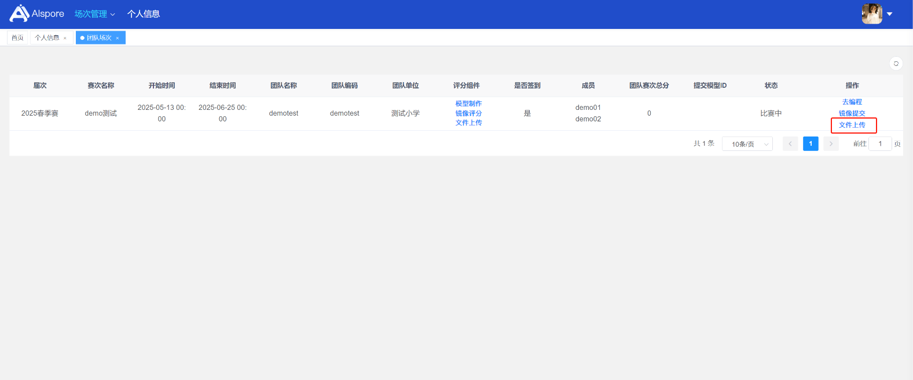Click 文件上传 in the 操作 column
This screenshot has height=380, width=913.
(x=852, y=125)
